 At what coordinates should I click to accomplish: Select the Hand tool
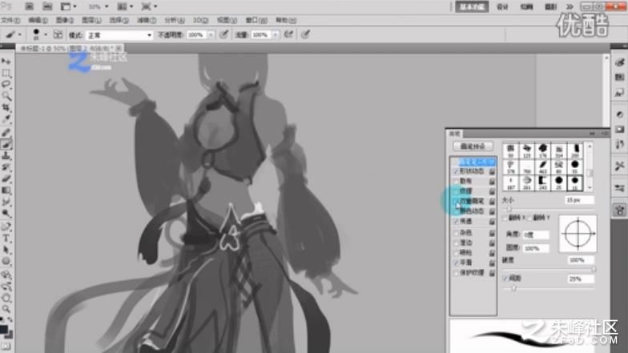(x=6, y=298)
